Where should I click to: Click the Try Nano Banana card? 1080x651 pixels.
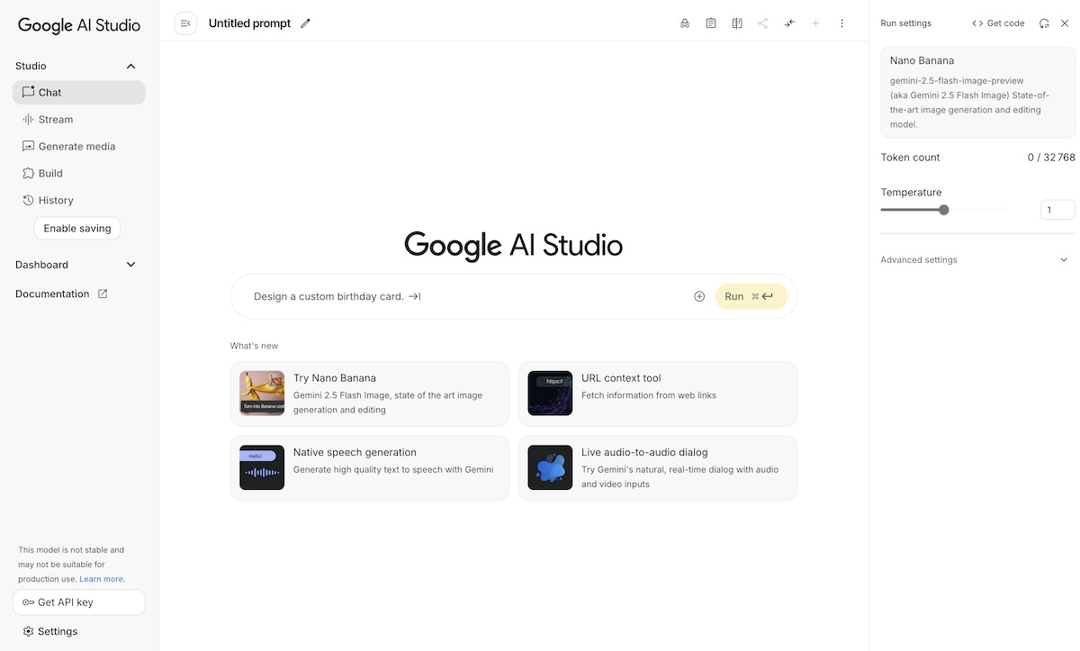click(369, 393)
